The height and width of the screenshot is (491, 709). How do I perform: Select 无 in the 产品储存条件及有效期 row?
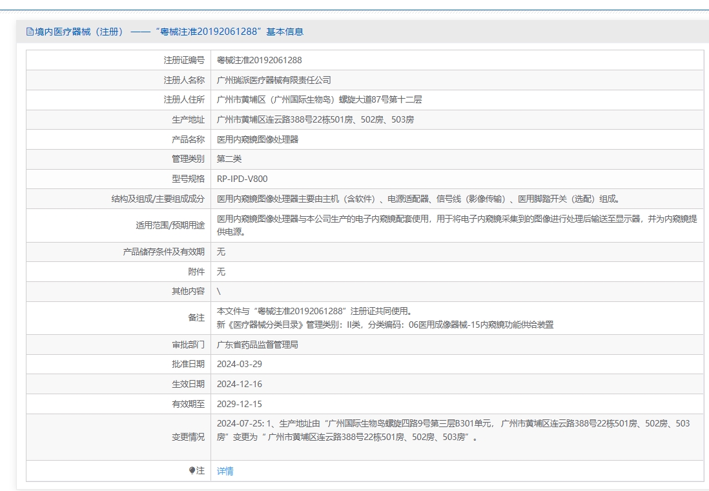click(x=221, y=252)
